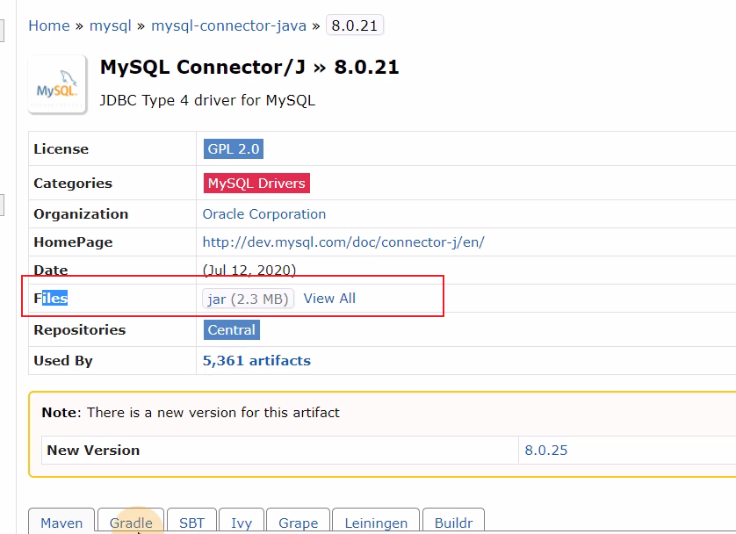Open mysql-connector-java breadcrumb link

pyautogui.click(x=228, y=25)
